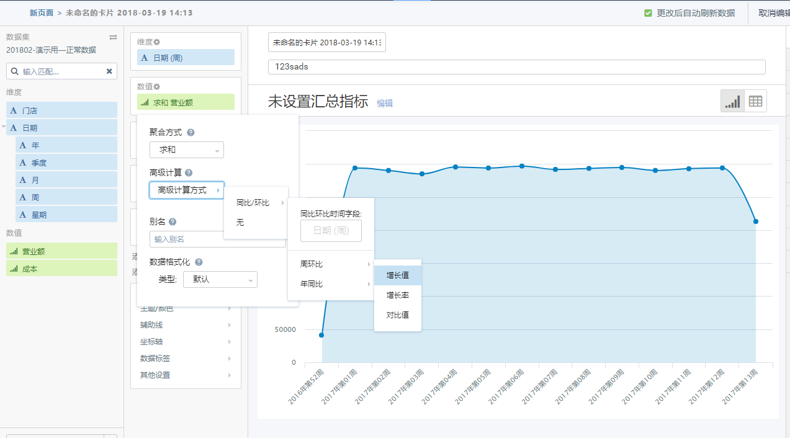Click the 编辑 link beside 未设置汇总指标
Screen dimensions: 790x438
[x=384, y=103]
